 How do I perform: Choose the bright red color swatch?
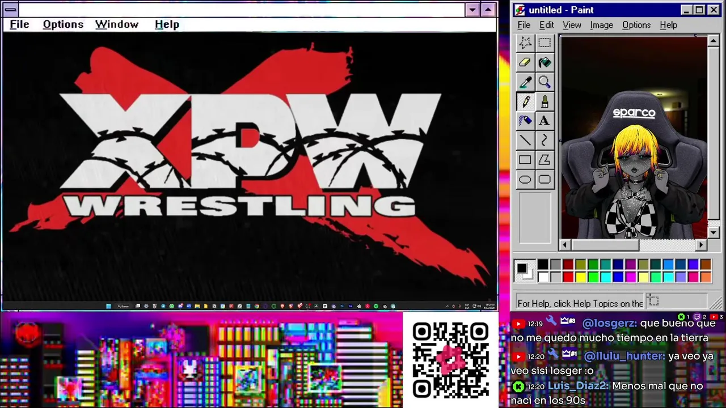[568, 277]
